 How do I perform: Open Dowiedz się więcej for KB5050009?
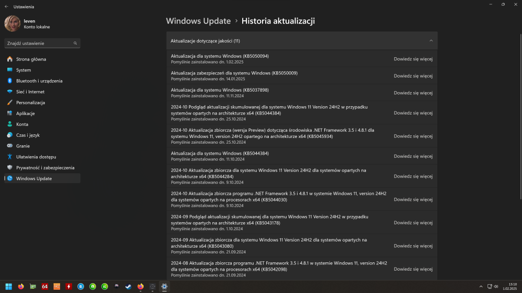(x=413, y=75)
